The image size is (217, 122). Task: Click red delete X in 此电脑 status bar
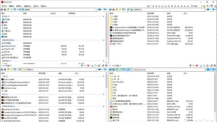click(x=88, y=65)
